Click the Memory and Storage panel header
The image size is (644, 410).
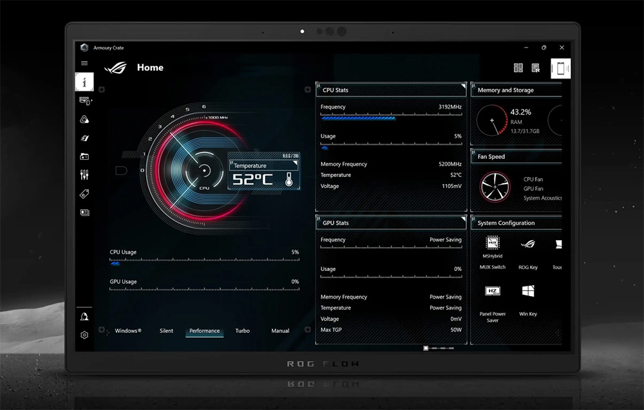(516, 90)
